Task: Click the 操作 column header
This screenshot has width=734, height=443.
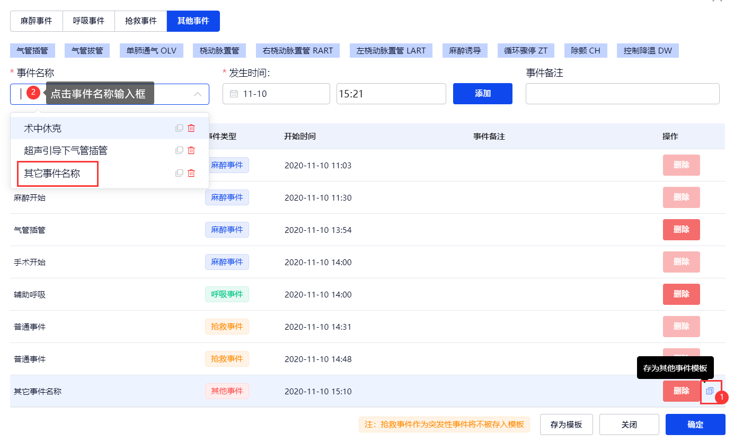Action: tap(670, 136)
